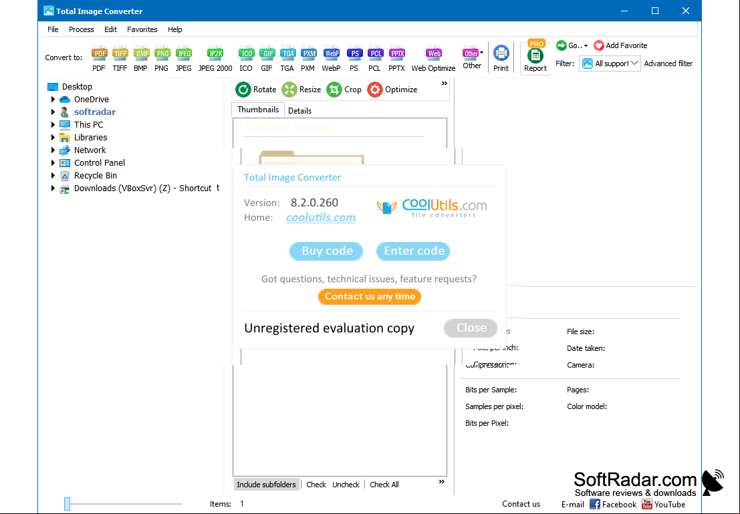Open the file Filter combo box
This screenshot has height=514, width=740.
(609, 63)
